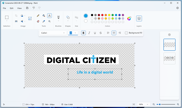Open the Shapes gallery icon
The image size is (182, 108).
(68, 17)
